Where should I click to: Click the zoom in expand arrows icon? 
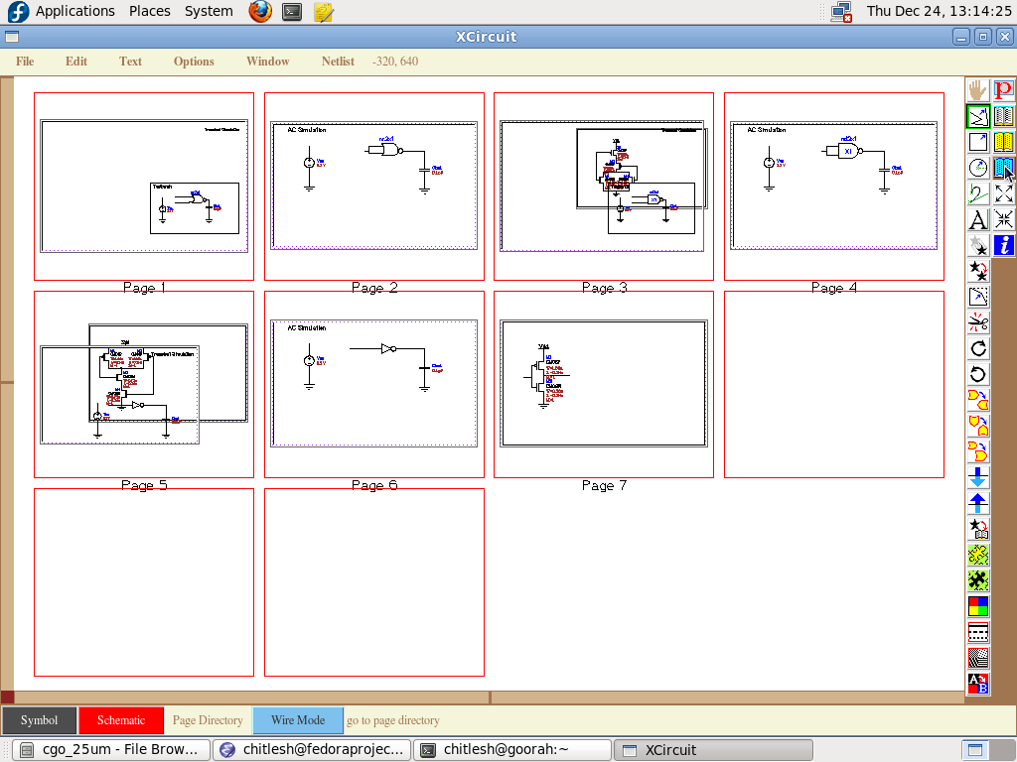1004,193
